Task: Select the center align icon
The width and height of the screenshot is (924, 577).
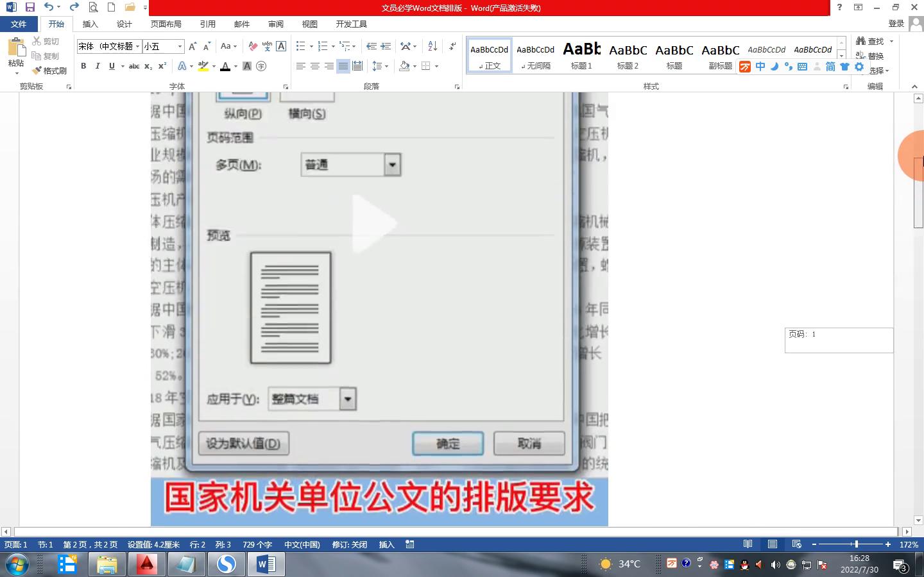Action: pyautogui.click(x=314, y=66)
